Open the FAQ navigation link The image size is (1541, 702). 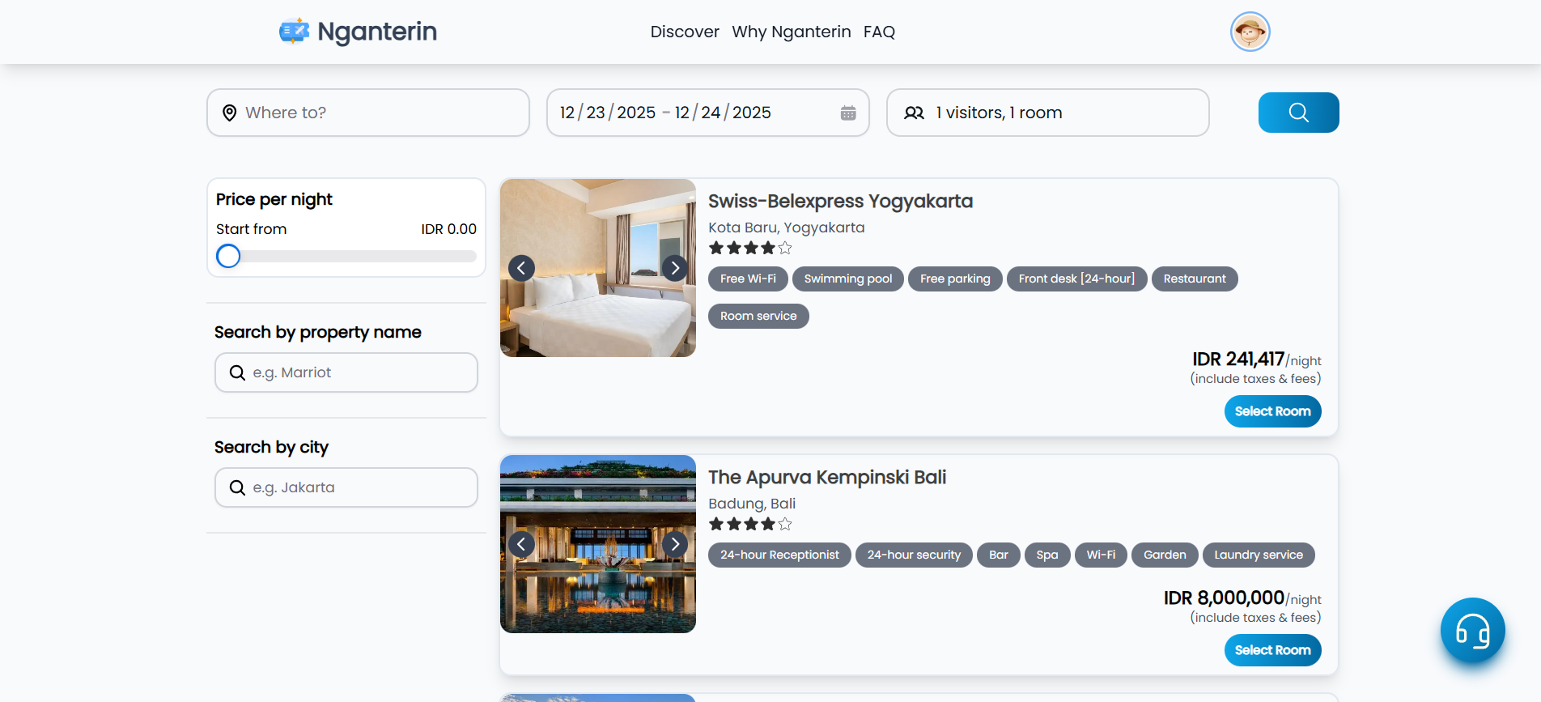tap(879, 32)
